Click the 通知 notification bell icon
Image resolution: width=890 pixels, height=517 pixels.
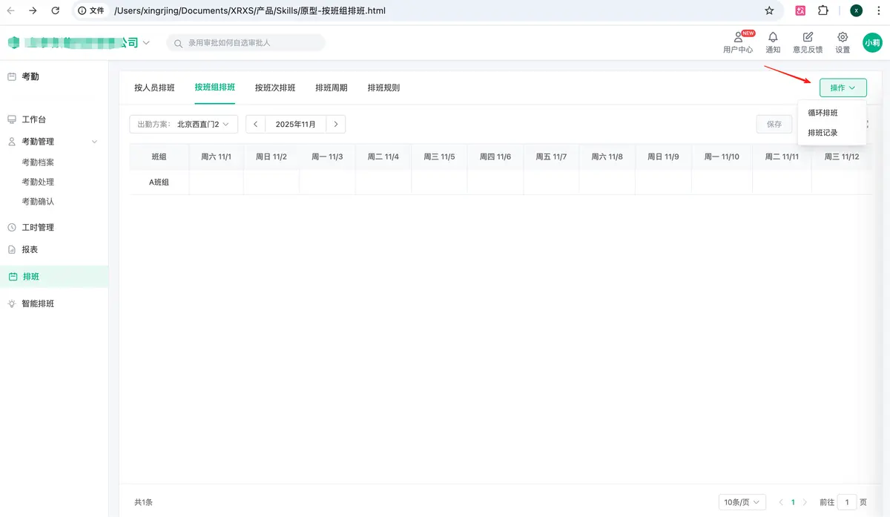773,37
